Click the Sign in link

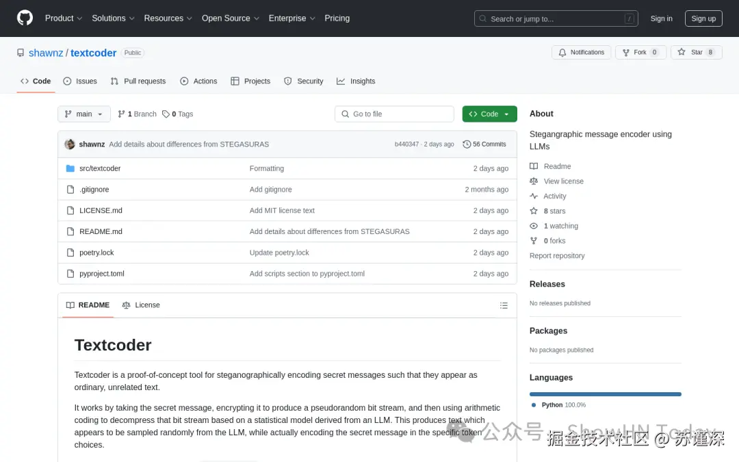coord(661,18)
